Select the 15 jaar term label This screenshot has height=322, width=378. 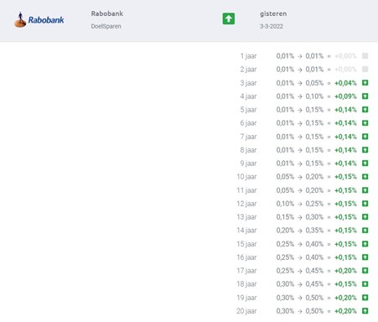(x=246, y=244)
